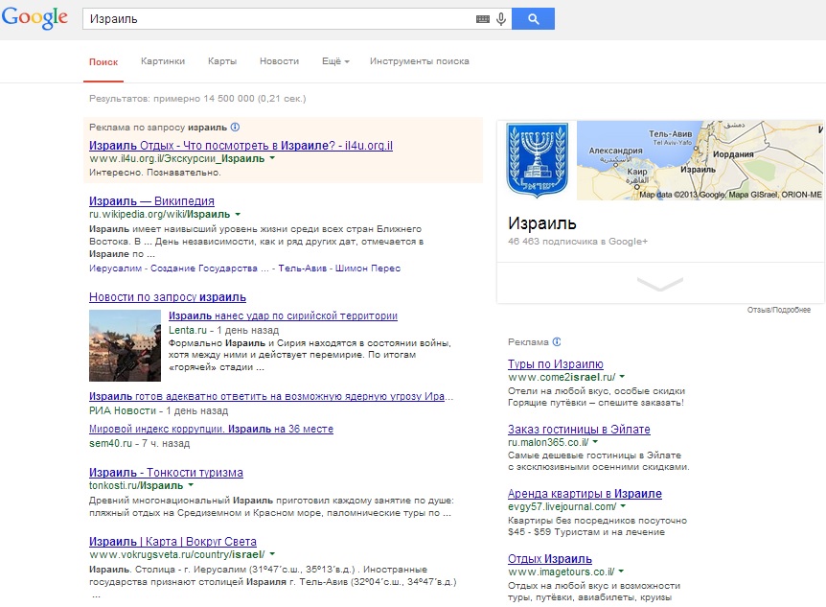Open the news photo thumbnail from Lenta.ru
The width and height of the screenshot is (826, 607).
tap(125, 345)
